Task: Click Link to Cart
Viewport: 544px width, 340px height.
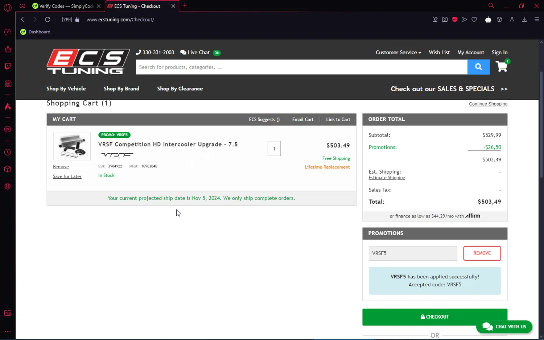Action: coord(338,120)
